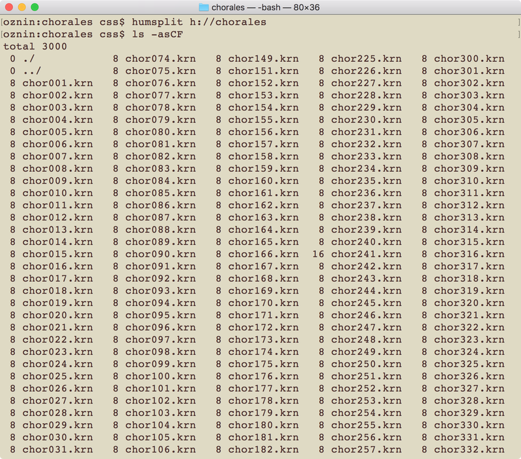
Task: Click the chor031.krn file name
Action: pyautogui.click(x=57, y=450)
